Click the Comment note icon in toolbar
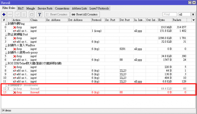Screen dimensions: 197x114 [32, 14]
